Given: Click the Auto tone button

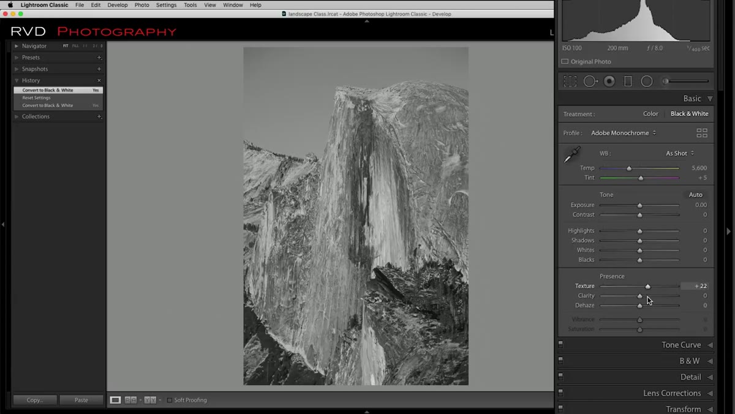Looking at the screenshot, I should 696,195.
